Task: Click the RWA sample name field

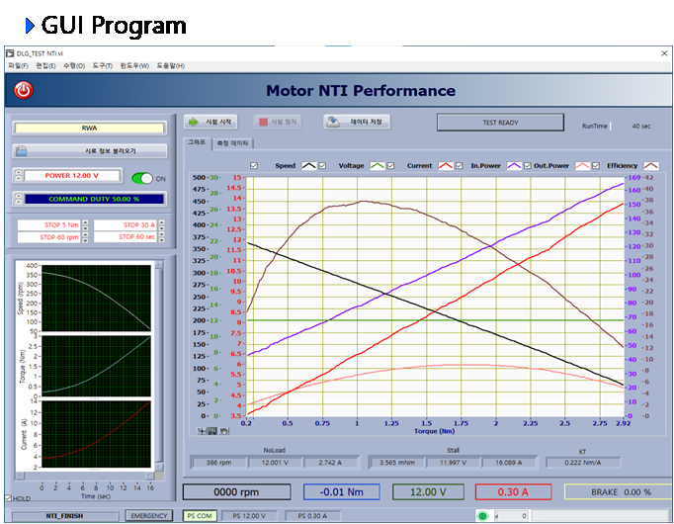Action: pos(89,129)
